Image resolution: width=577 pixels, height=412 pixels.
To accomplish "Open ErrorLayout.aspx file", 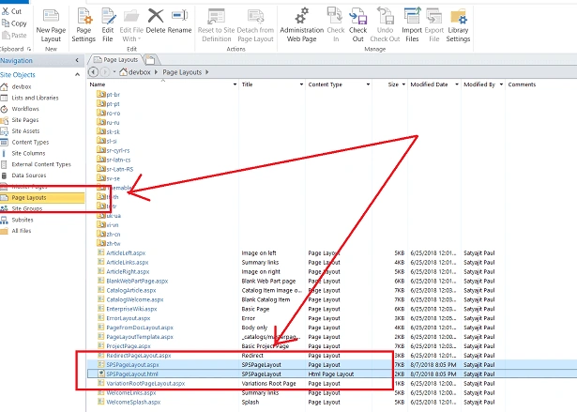I will [129, 318].
